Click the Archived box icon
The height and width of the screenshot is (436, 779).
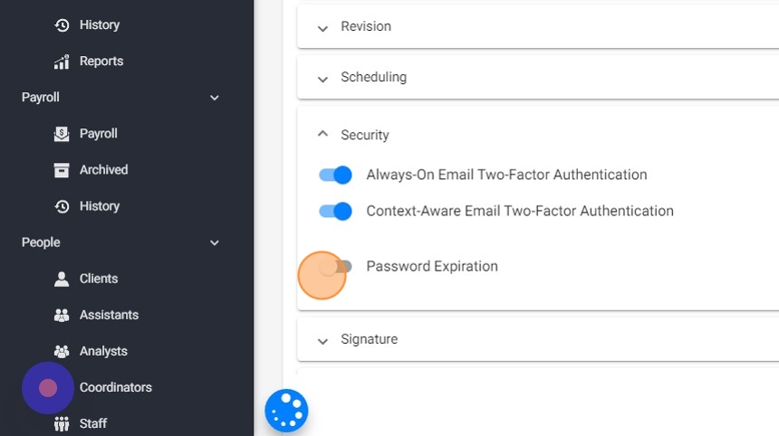click(62, 170)
